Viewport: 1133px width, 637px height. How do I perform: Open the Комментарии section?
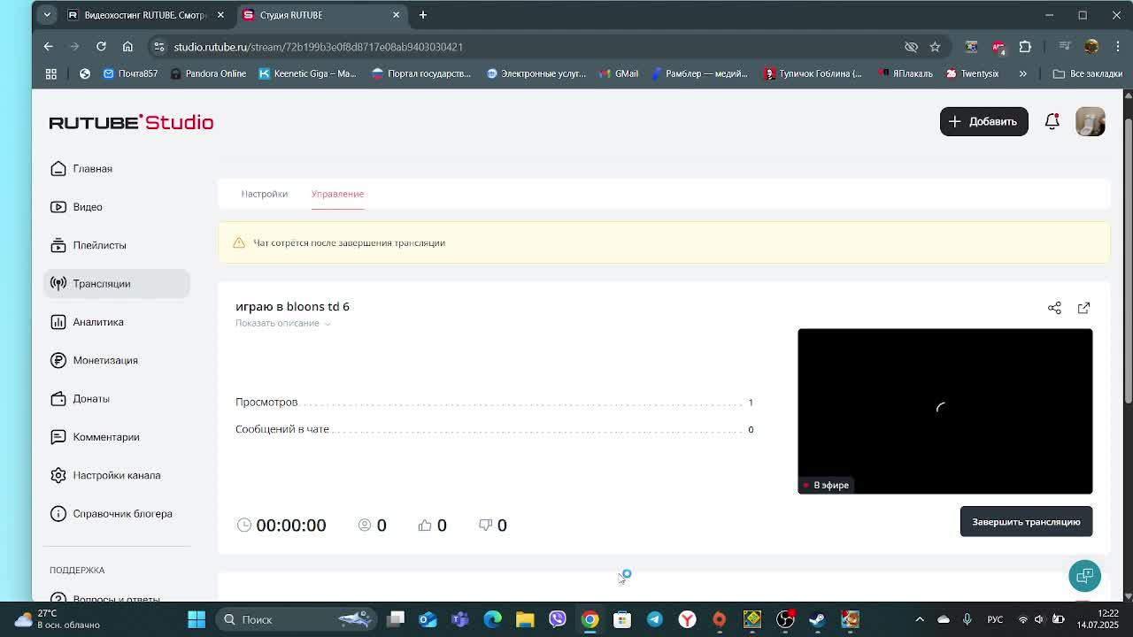tap(95, 437)
